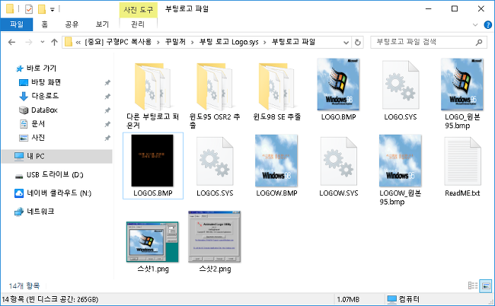Unpin 사진 using its pin icon
This screenshot has width=495, height=306.
click(x=107, y=138)
